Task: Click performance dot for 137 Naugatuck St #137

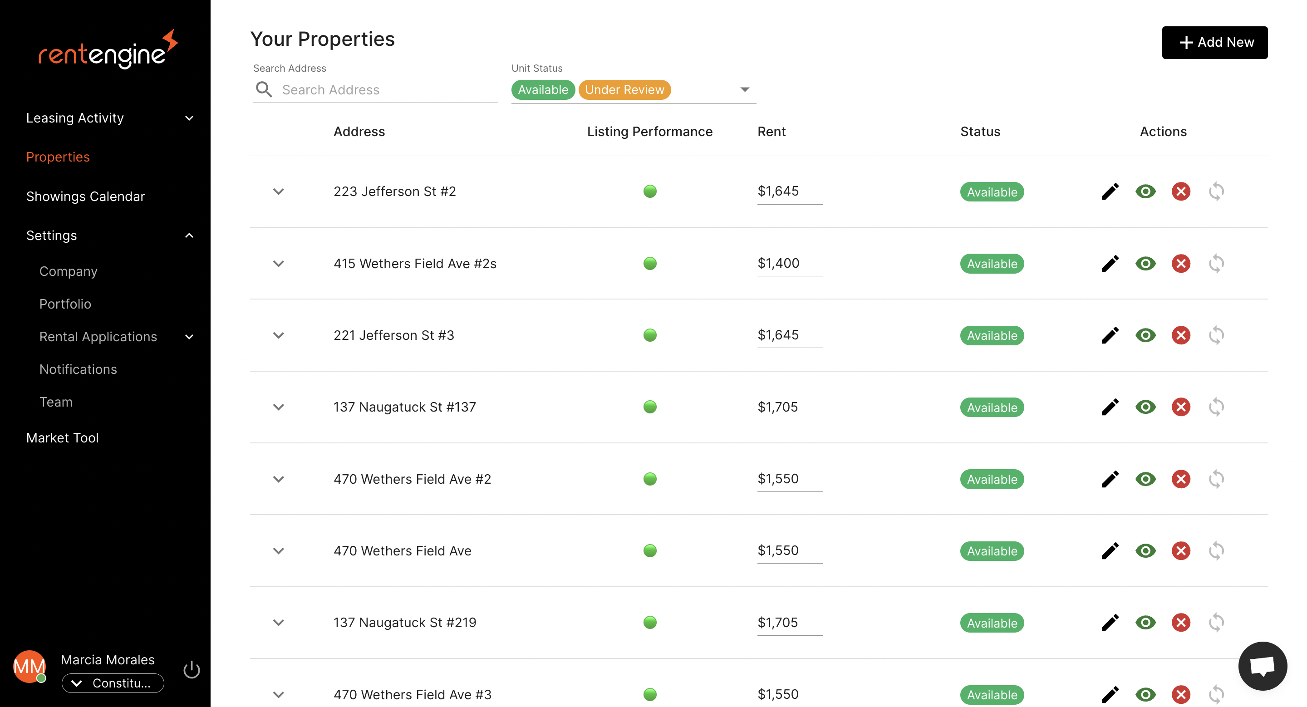Action: [650, 407]
